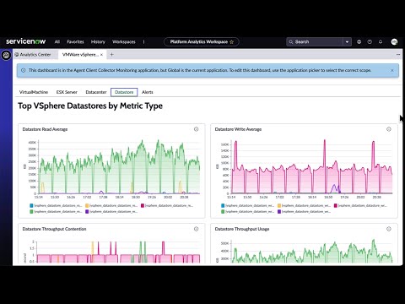Viewport: 405px width, 304px height.
Task: Open the user avatar menu
Action: 394,41
